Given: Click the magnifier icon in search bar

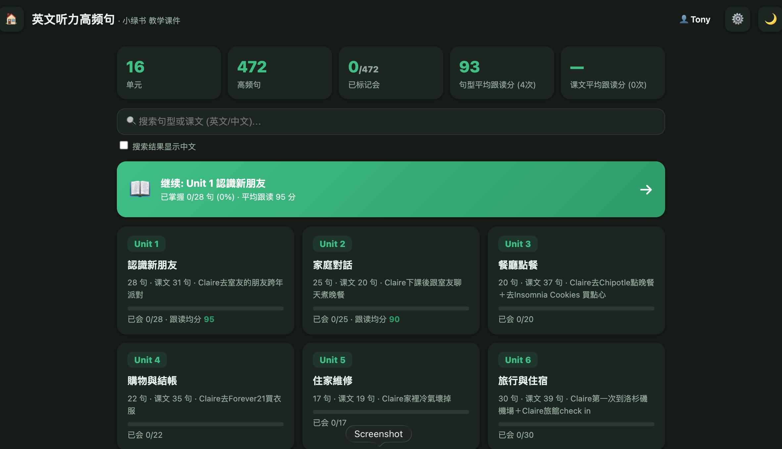Looking at the screenshot, I should 131,121.
